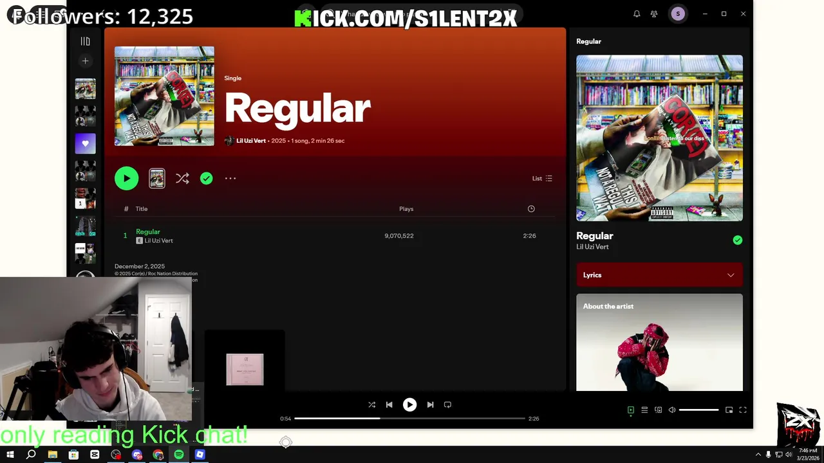Adjust the Spotify volume slider
Viewport: 824px width, 463px height.
(x=698, y=410)
